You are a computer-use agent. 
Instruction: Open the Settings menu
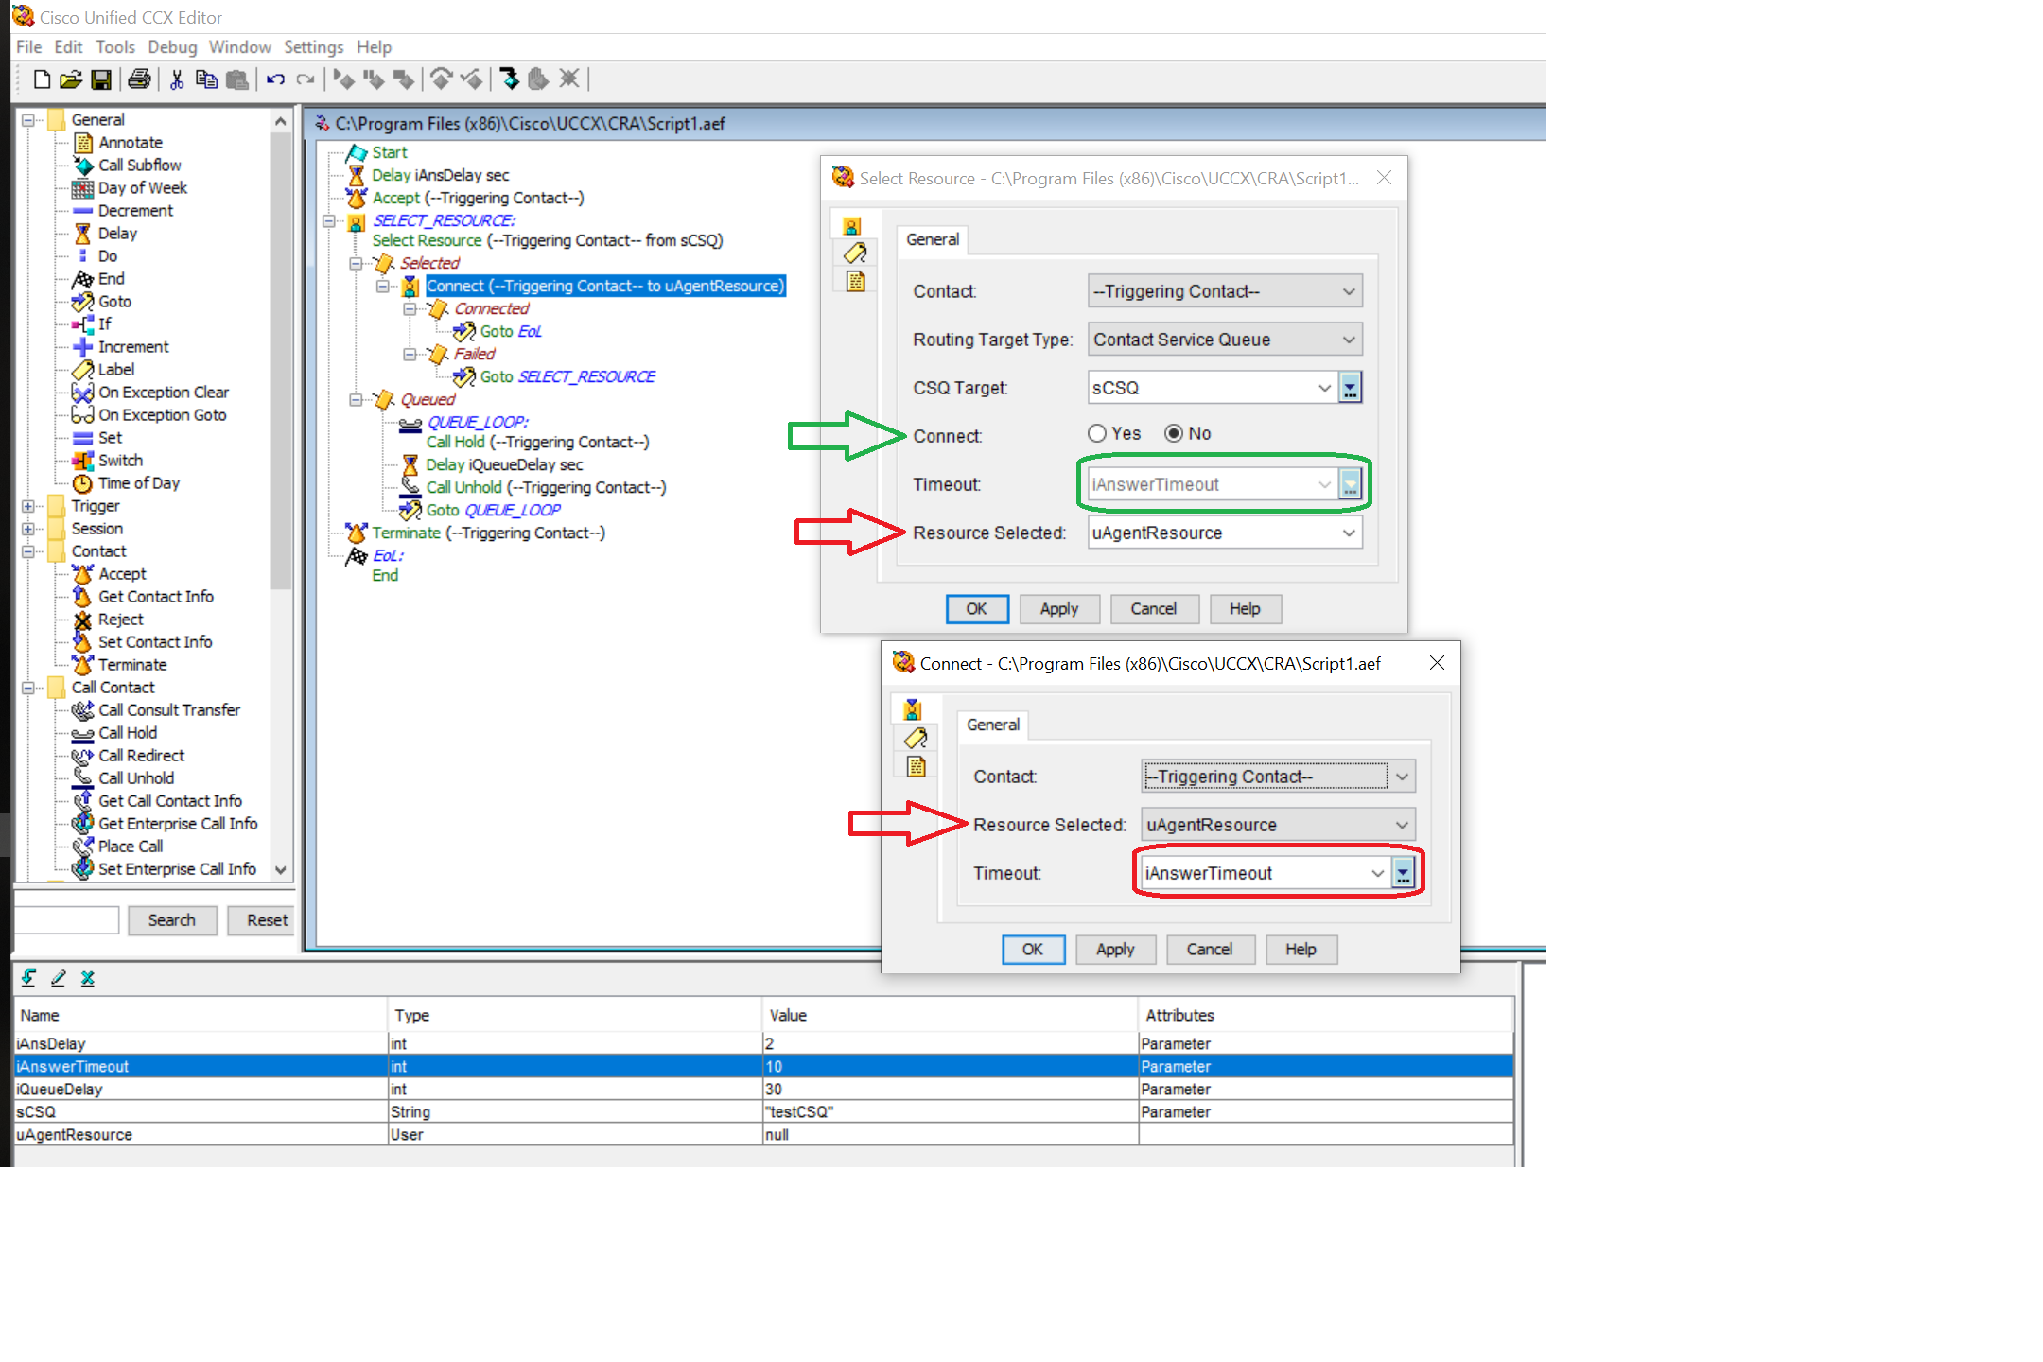point(313,47)
